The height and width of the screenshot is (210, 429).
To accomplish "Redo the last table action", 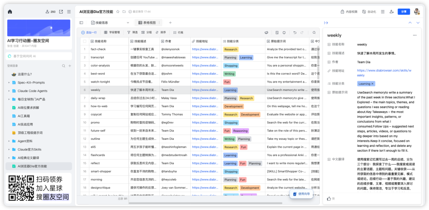I will click(x=302, y=33).
